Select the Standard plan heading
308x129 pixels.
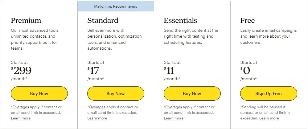(103, 21)
